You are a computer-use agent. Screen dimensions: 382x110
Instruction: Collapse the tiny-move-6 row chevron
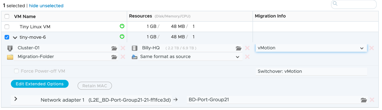coord(15,37)
